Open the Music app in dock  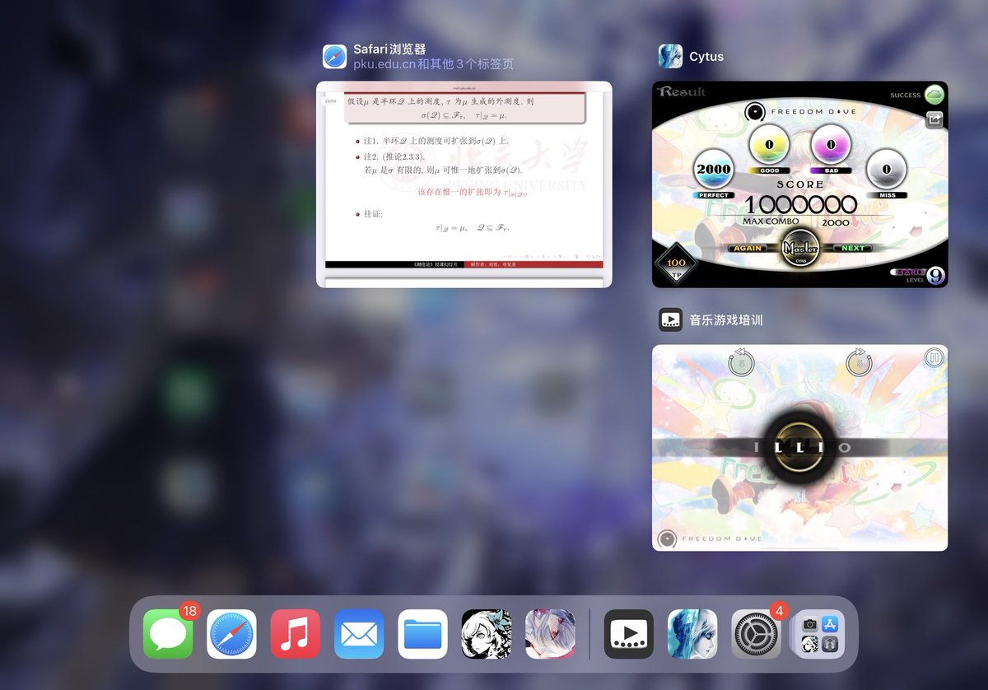[x=296, y=634]
